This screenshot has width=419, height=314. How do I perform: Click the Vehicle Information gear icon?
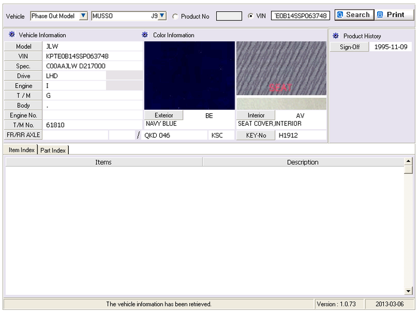[12, 35]
